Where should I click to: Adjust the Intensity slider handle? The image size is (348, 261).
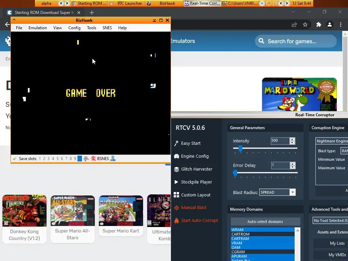(240, 149)
